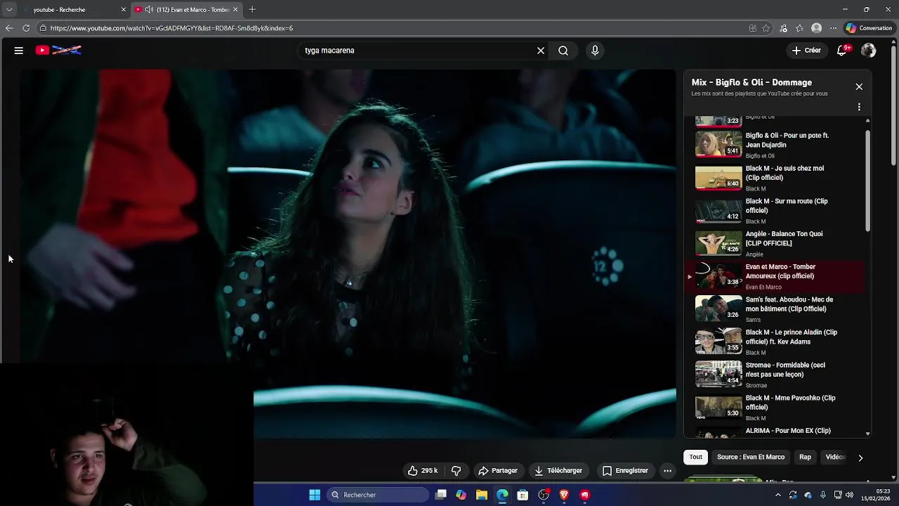Viewport: 899px width, 506px height.
Task: Go to YouTube home via logo
Action: 59,51
